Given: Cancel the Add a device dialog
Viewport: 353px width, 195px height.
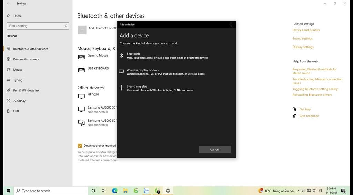Looking at the screenshot, I should click(214, 149).
